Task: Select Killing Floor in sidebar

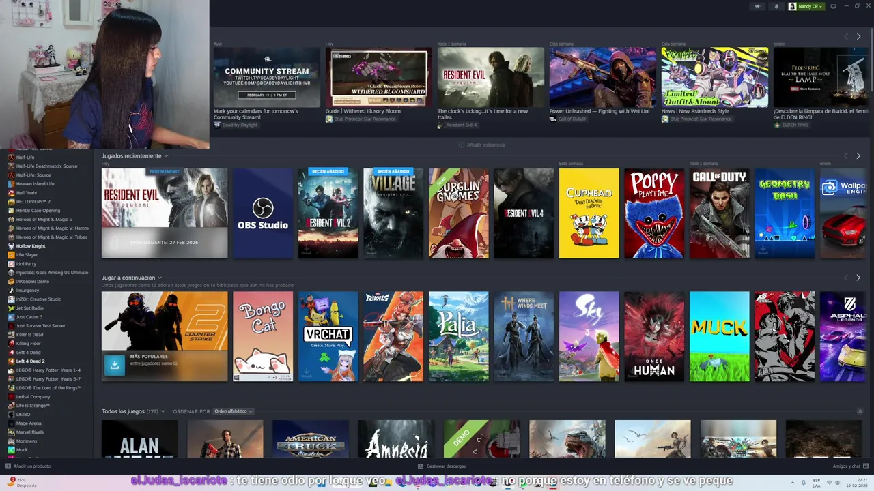Action: (x=29, y=344)
